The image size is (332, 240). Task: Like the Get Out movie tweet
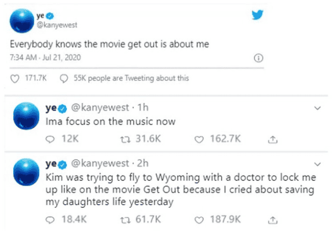pyautogui.click(x=15, y=78)
